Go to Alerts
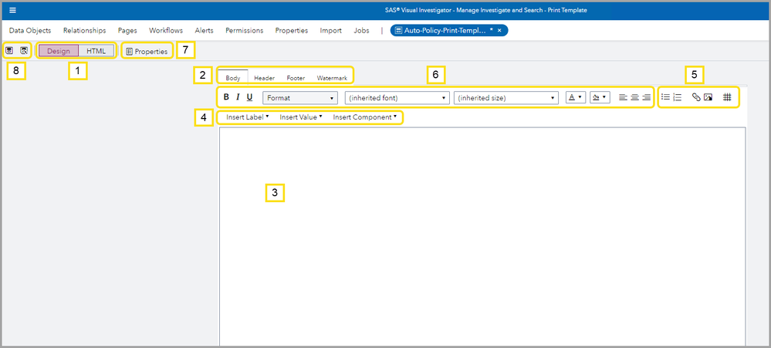This screenshot has height=348, width=771. 204,30
